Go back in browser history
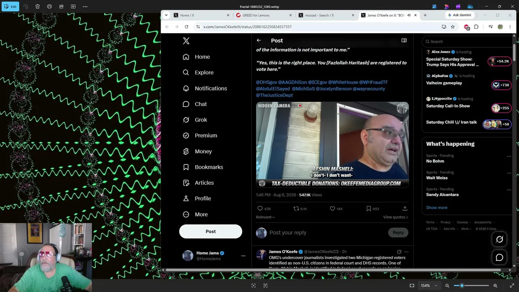This screenshot has height=292, width=519. coord(167,27)
